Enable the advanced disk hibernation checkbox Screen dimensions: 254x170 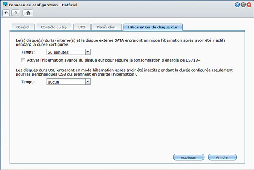23,60
